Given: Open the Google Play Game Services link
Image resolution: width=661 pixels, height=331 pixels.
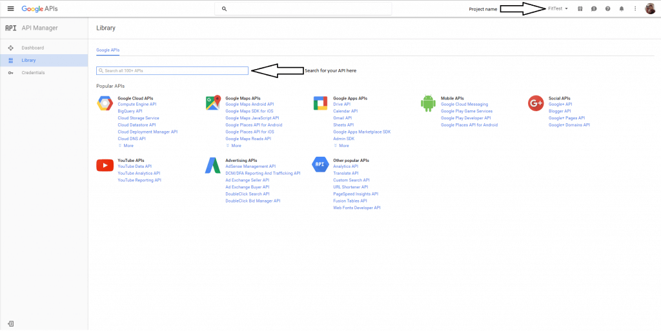Looking at the screenshot, I should click(x=466, y=111).
